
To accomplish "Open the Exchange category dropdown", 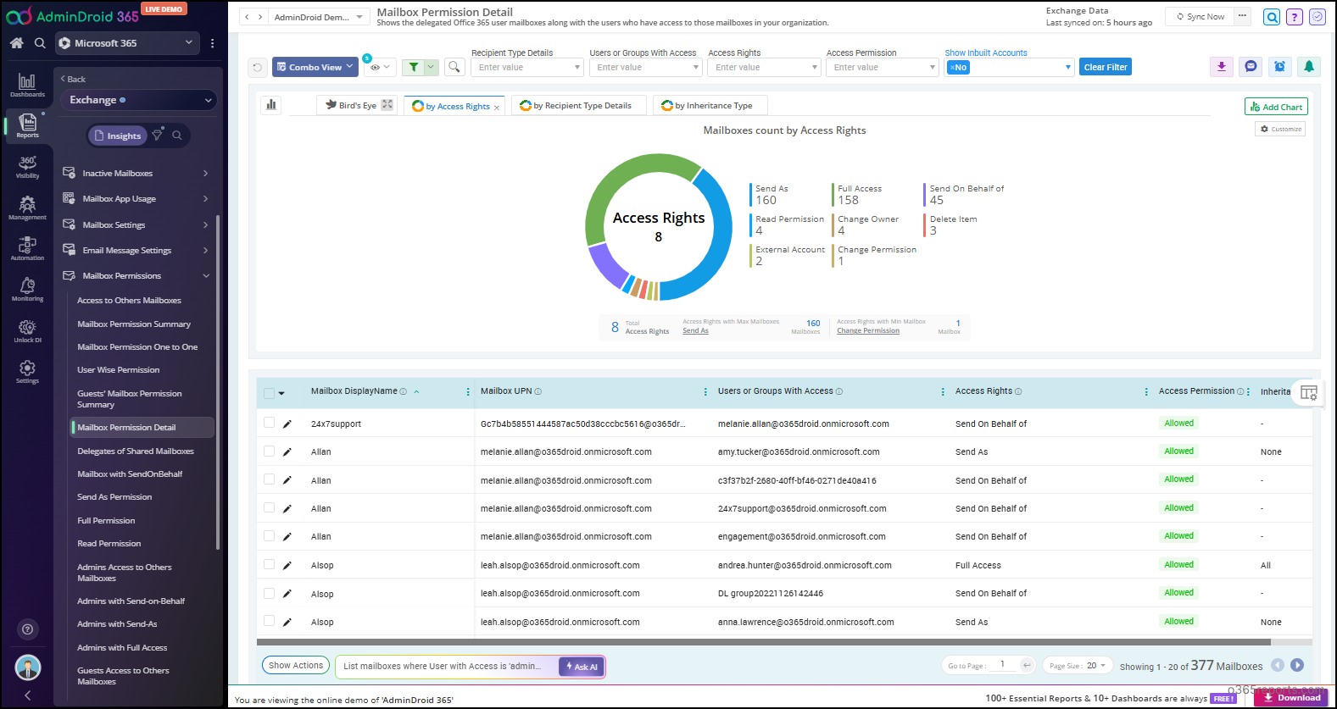I will [x=139, y=100].
